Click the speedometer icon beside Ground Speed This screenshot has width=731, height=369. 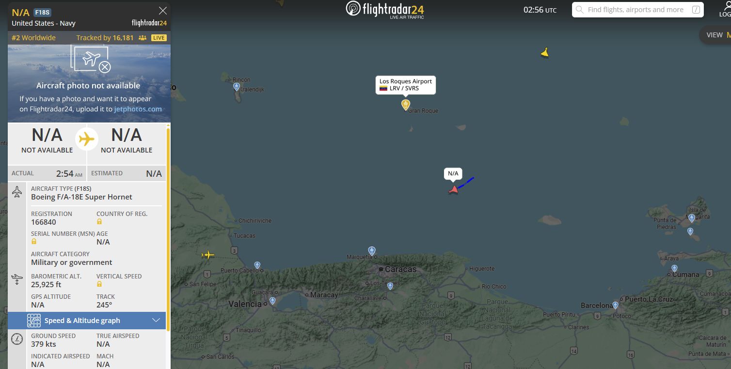click(x=17, y=339)
